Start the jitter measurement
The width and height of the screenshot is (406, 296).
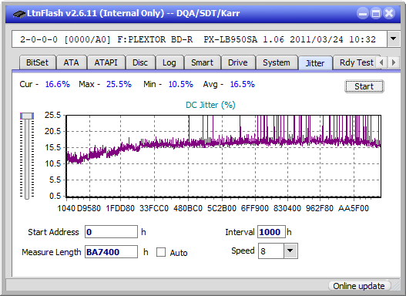click(364, 86)
